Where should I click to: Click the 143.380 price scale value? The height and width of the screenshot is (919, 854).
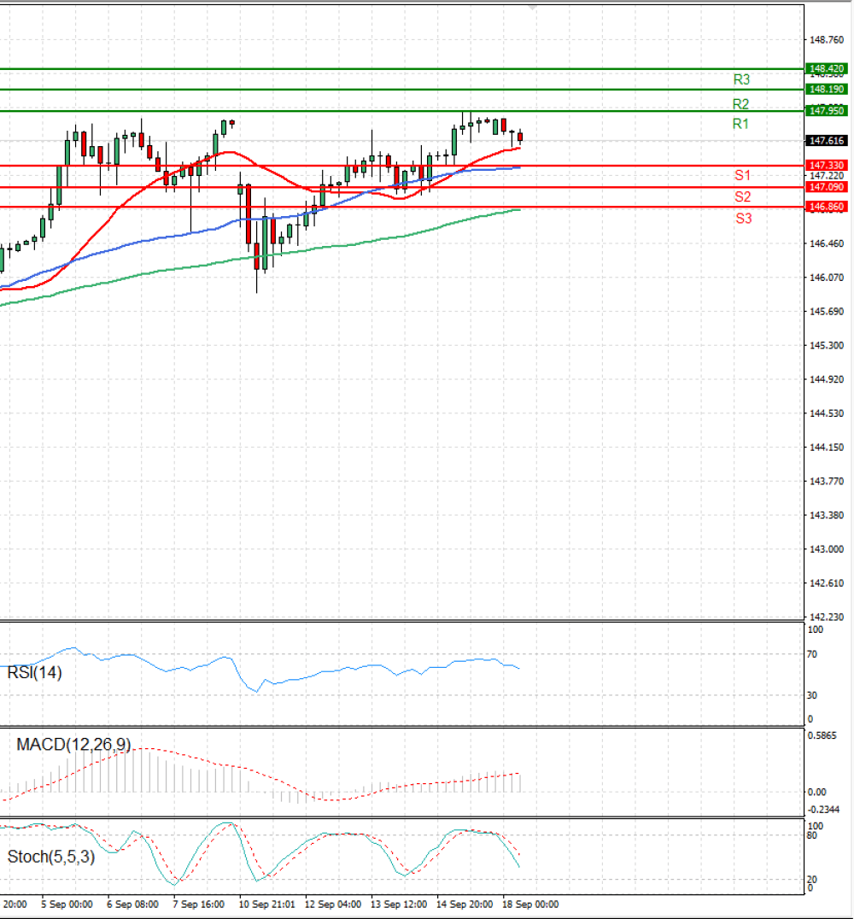827,515
